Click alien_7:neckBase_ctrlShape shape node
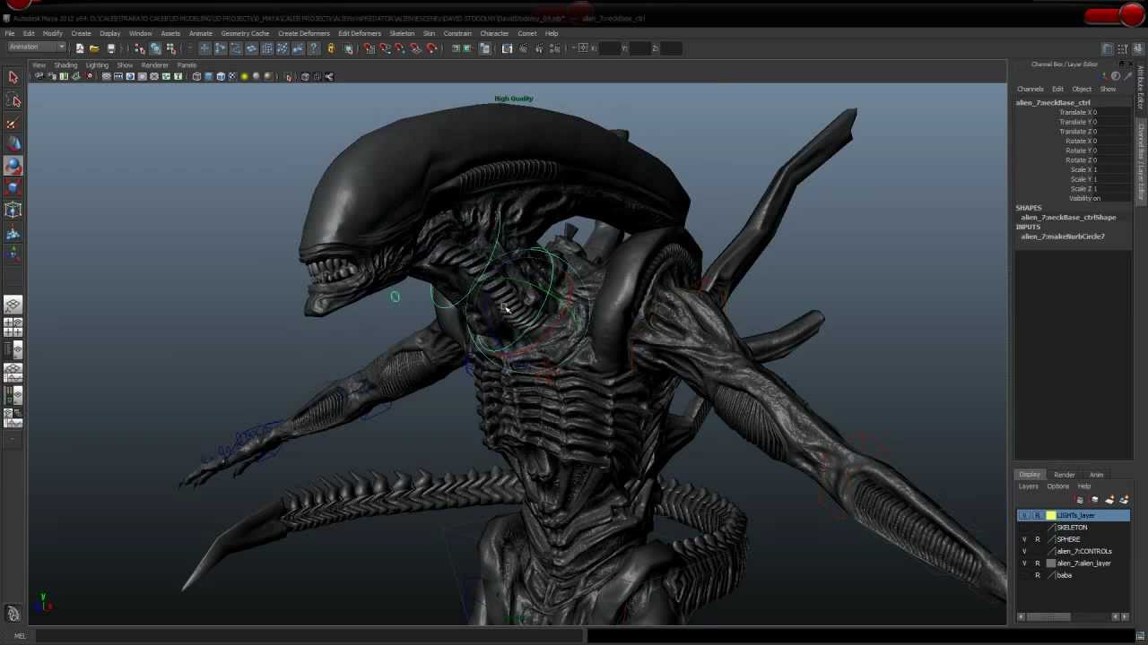 1068,218
